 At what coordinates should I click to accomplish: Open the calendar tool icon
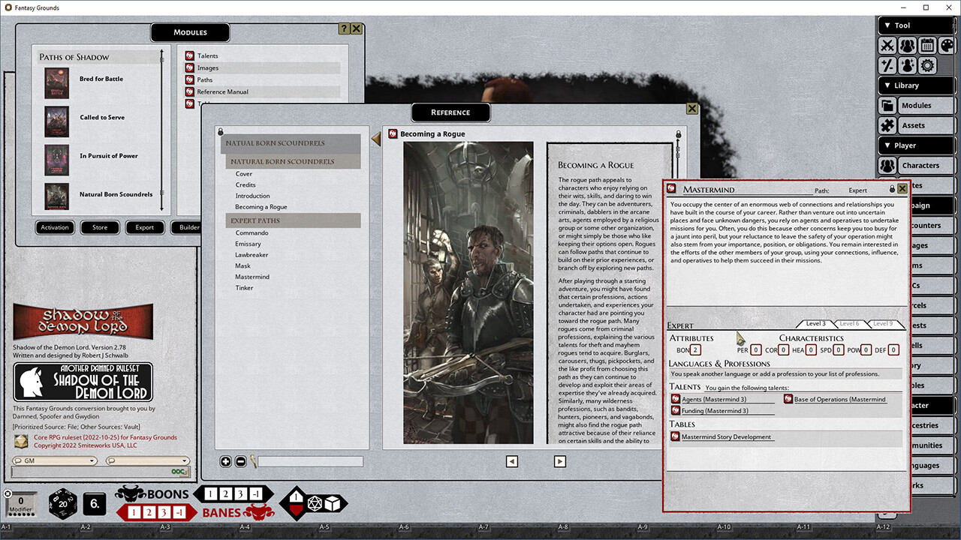pyautogui.click(x=927, y=46)
